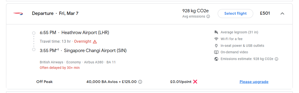Click the Singapore Changi Airport (SIN) arrival line
Screen dimensions: 299x93
[x=83, y=51]
